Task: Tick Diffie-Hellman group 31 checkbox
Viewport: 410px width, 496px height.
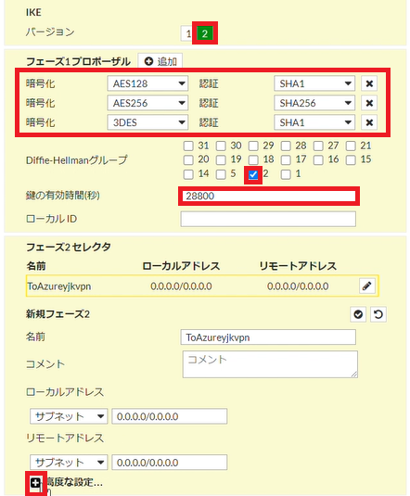Action: click(x=188, y=146)
